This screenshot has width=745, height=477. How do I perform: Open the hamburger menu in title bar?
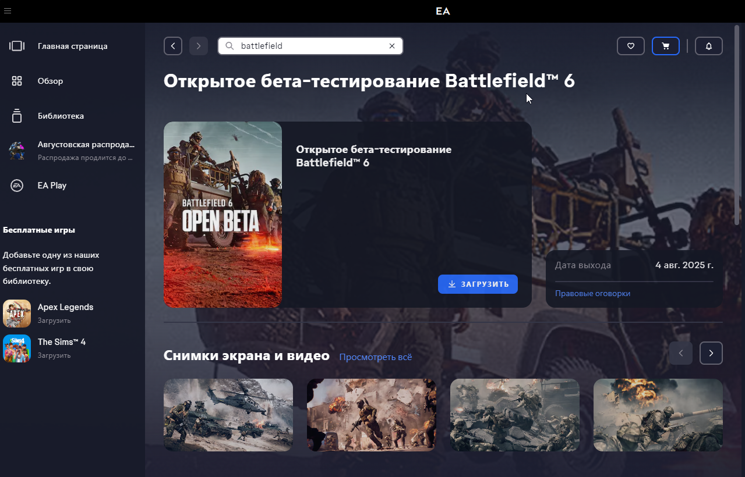coord(8,11)
